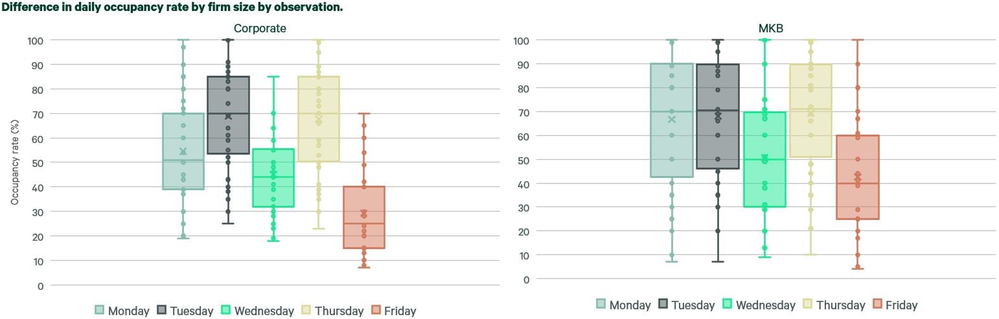Click Wednesday legend swatch in MKB chart
Image resolution: width=999 pixels, height=319 pixels.
[x=728, y=305]
